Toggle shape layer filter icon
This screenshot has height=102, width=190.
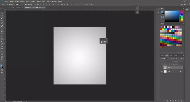coord(179,59)
